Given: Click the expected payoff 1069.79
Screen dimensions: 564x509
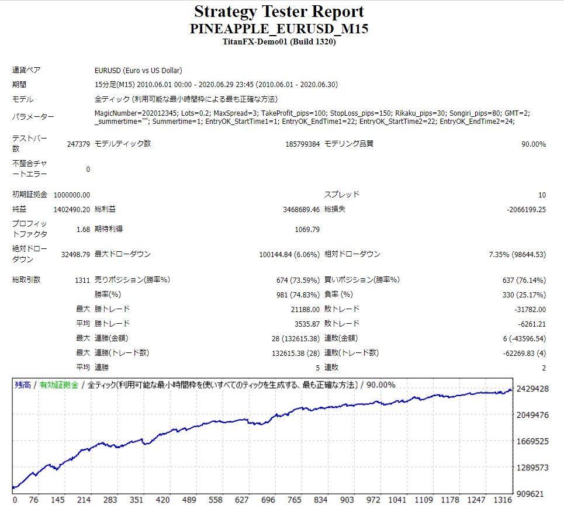Looking at the screenshot, I should click(x=307, y=229).
